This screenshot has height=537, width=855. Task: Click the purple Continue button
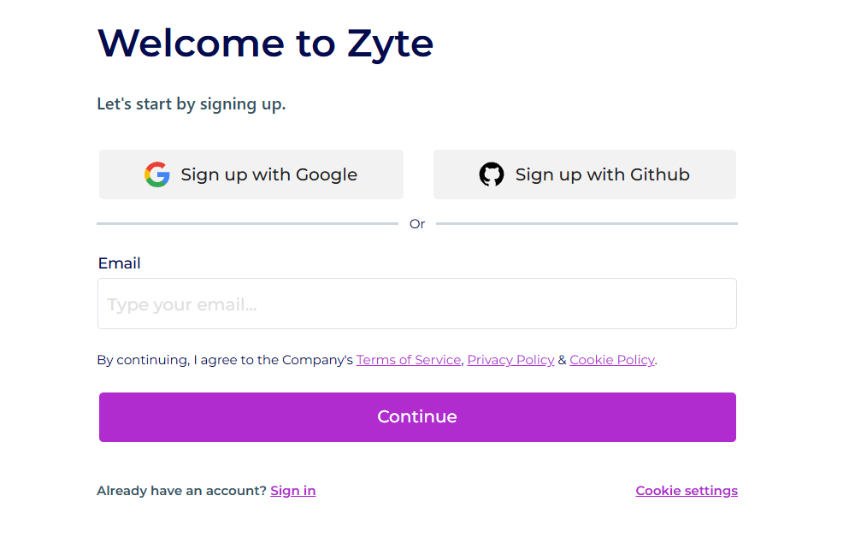(x=417, y=417)
